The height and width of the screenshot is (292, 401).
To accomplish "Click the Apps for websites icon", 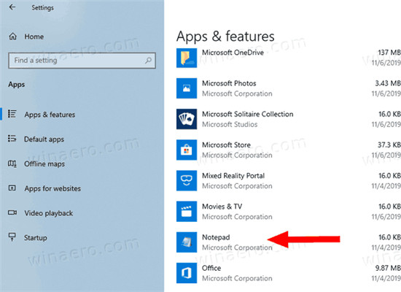I will pyautogui.click(x=12, y=188).
